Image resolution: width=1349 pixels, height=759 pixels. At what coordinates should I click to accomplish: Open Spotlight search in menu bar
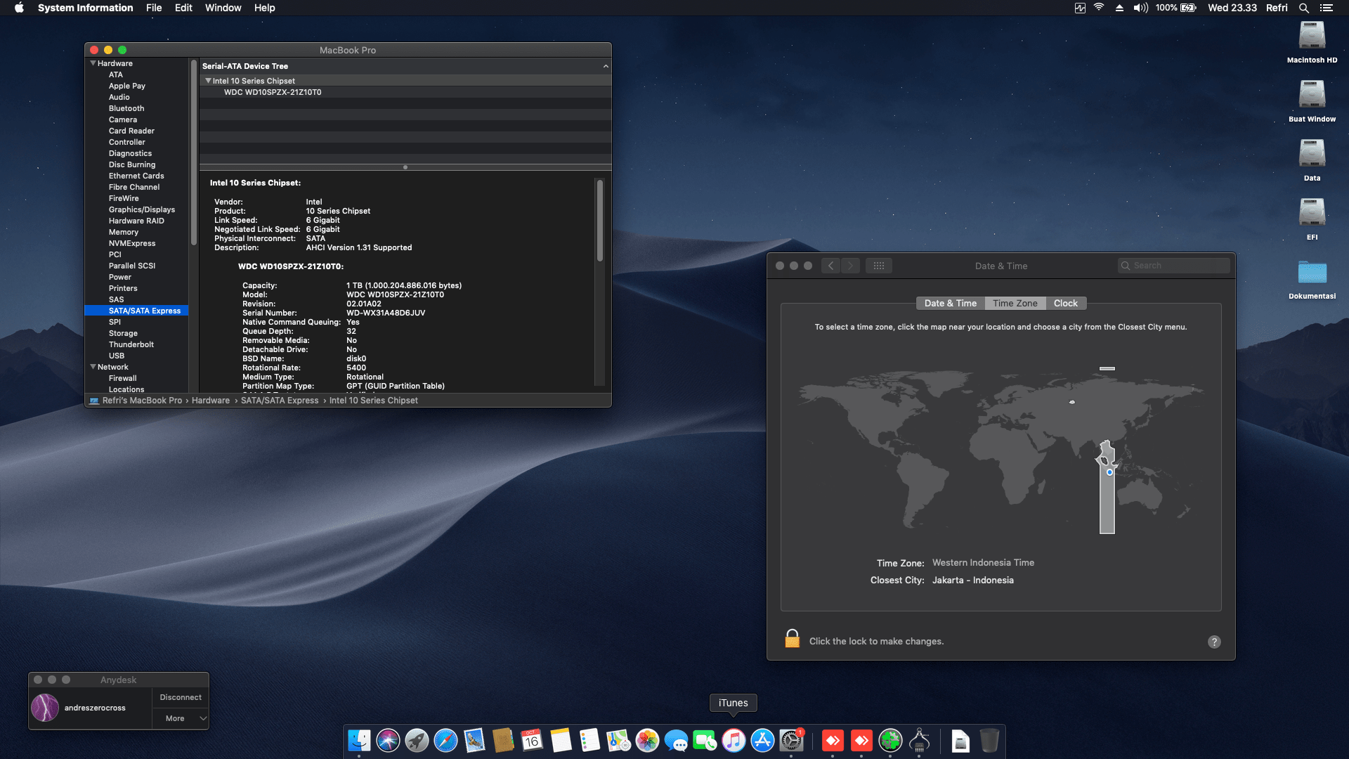1303,8
